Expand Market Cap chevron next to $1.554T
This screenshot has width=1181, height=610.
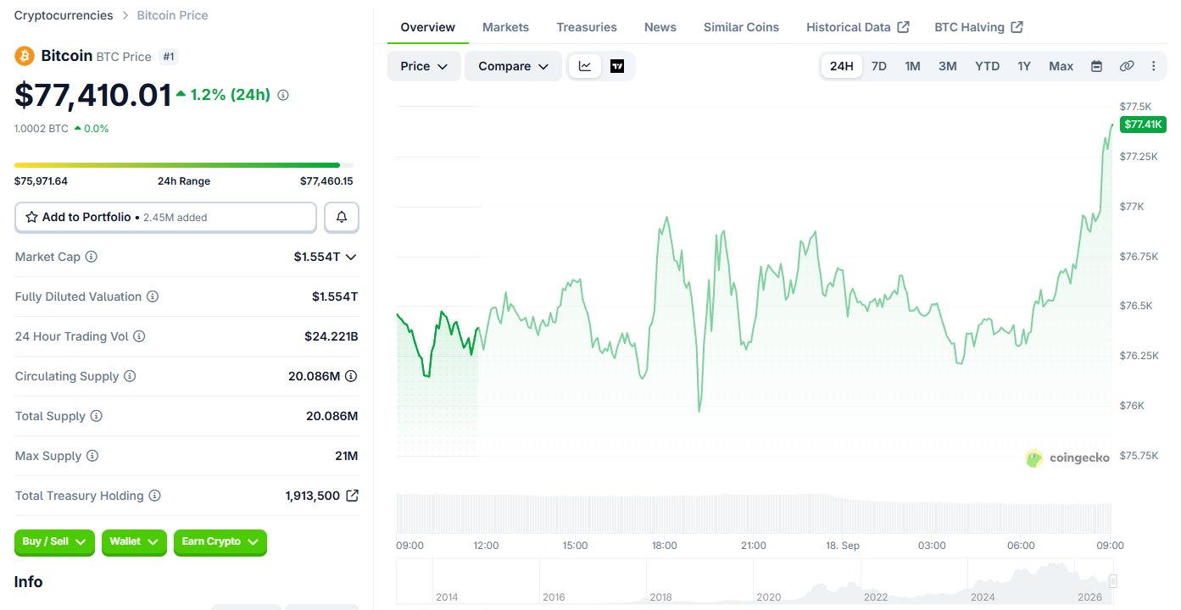[x=351, y=257]
